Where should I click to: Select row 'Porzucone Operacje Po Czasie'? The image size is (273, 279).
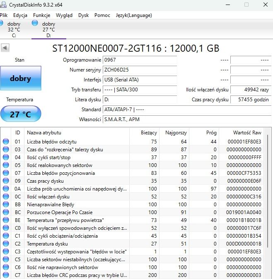(132, 212)
